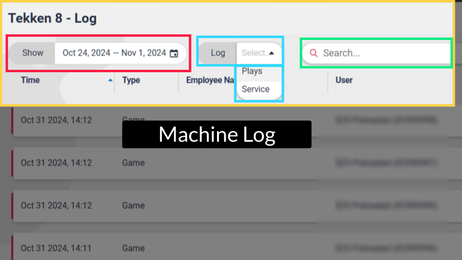The image size is (462, 260).
Task: Click the Show label button
Action: (x=32, y=53)
